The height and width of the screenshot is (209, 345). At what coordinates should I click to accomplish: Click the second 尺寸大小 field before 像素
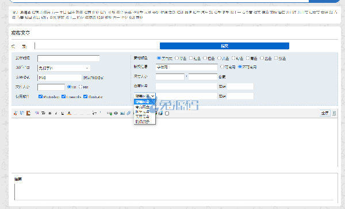pos(203,77)
